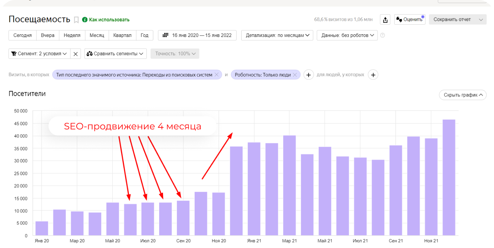
Task: Expand the Сохранить отчет chevron
Action: coord(480,19)
